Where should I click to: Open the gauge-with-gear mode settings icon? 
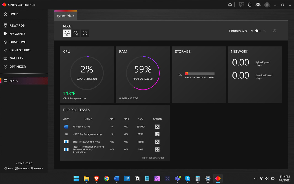pyautogui.click(x=76, y=33)
